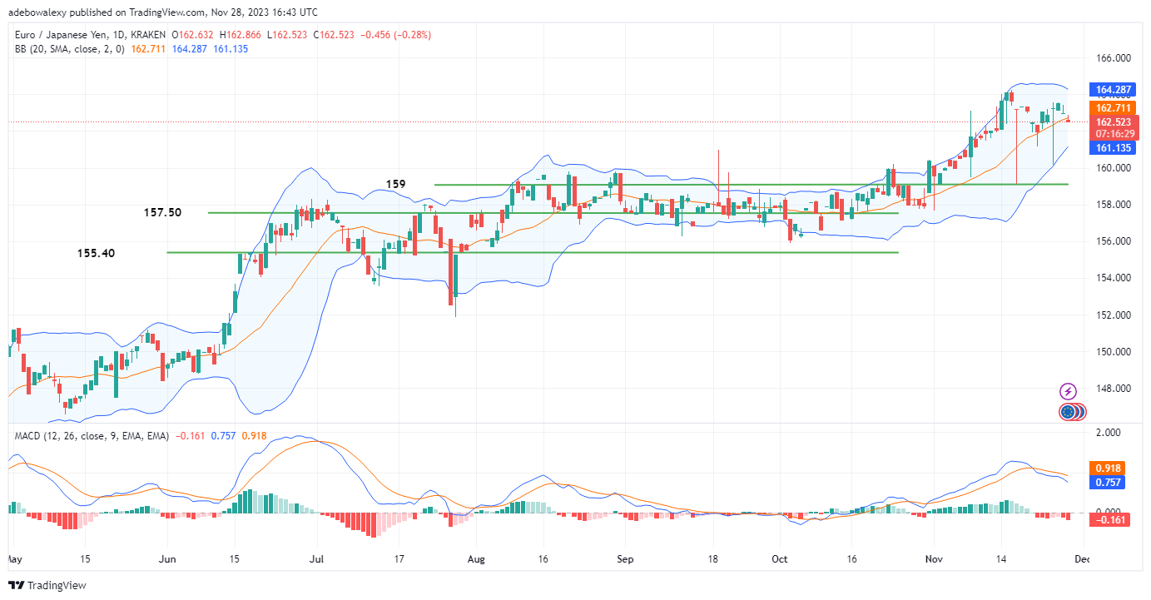Click the TradingView logo at bottom left
Viewport: 1151px width, 600px height.
(x=47, y=585)
